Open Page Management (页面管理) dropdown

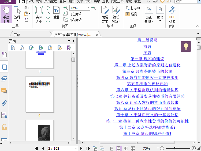click(149, 15)
